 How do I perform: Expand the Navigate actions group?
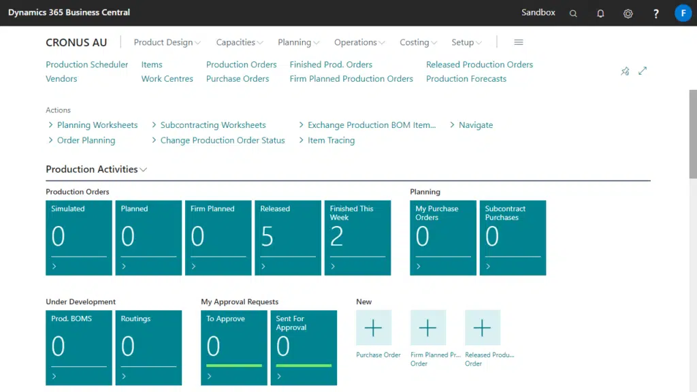[471, 125]
